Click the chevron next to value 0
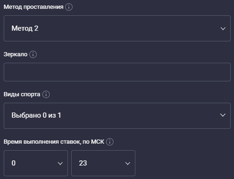This screenshot has height=179, width=234. [60, 164]
